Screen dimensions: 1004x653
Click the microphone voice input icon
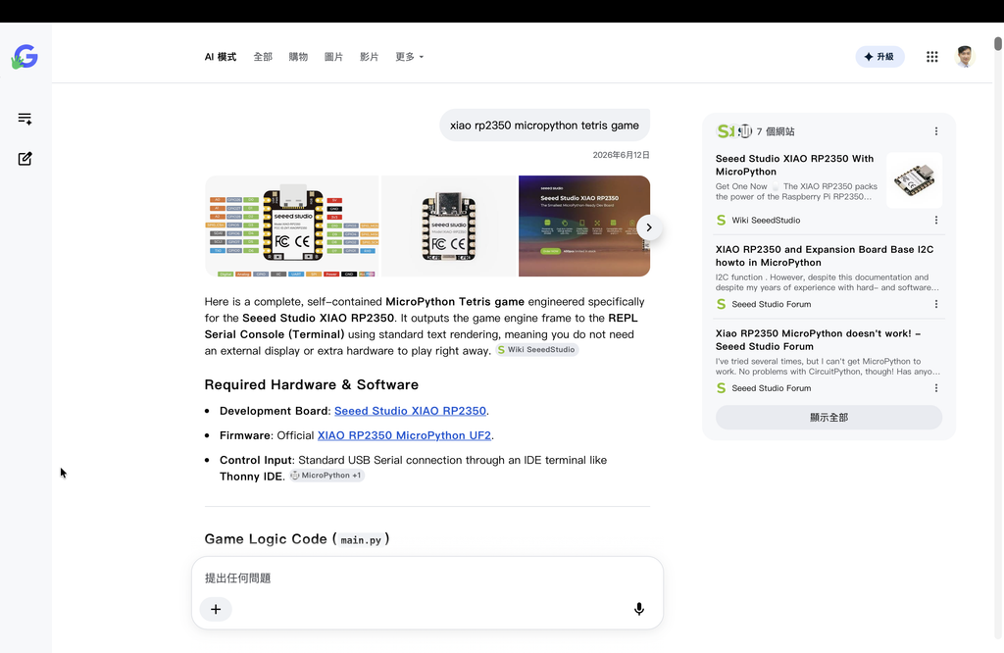tap(638, 609)
